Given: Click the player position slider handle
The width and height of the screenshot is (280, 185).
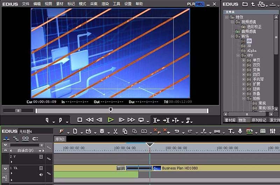Looking at the screenshot, I should click(x=111, y=109).
